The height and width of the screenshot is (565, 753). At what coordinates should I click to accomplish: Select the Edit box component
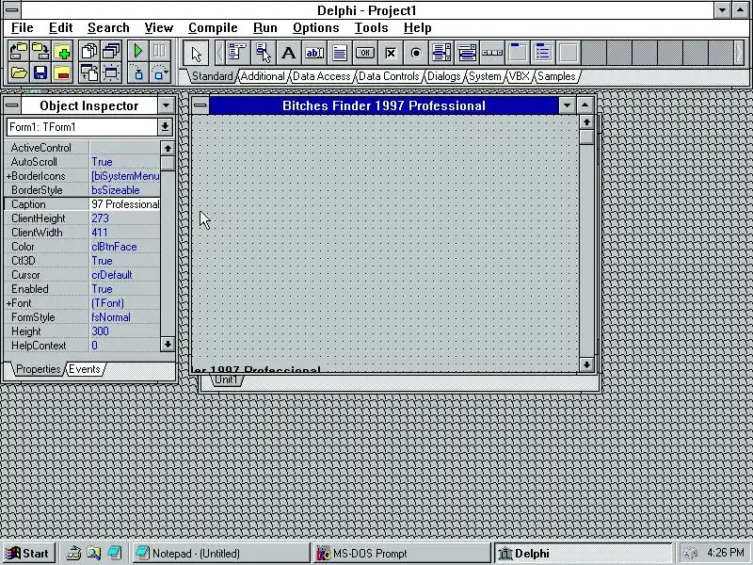[314, 53]
